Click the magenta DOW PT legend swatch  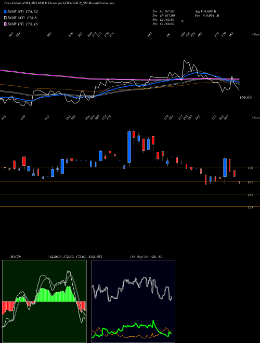click(6, 24)
